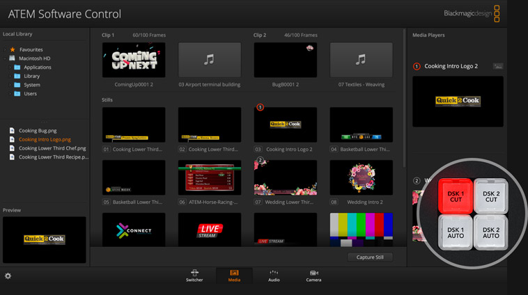This screenshot has height=295, width=528.
Task: Click the Capture Still button
Action: (x=369, y=257)
